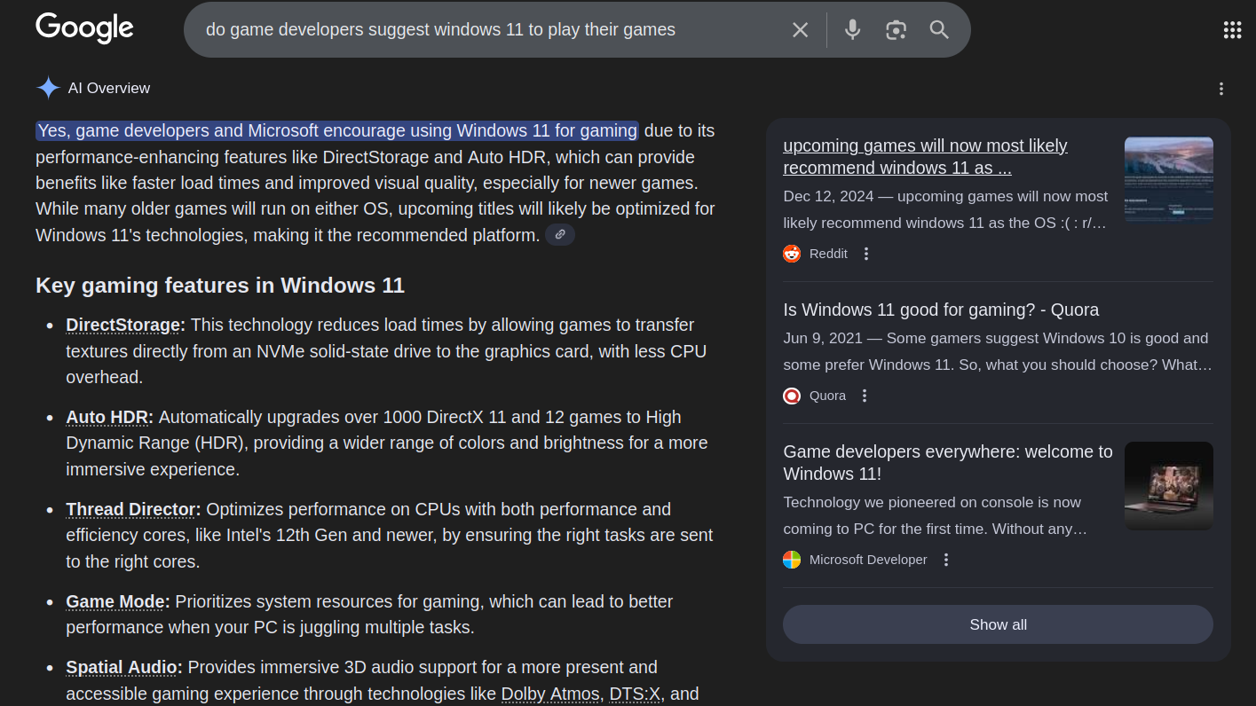This screenshot has width=1256, height=706.
Task: Open more options for the Reddit result
Action: tap(866, 254)
